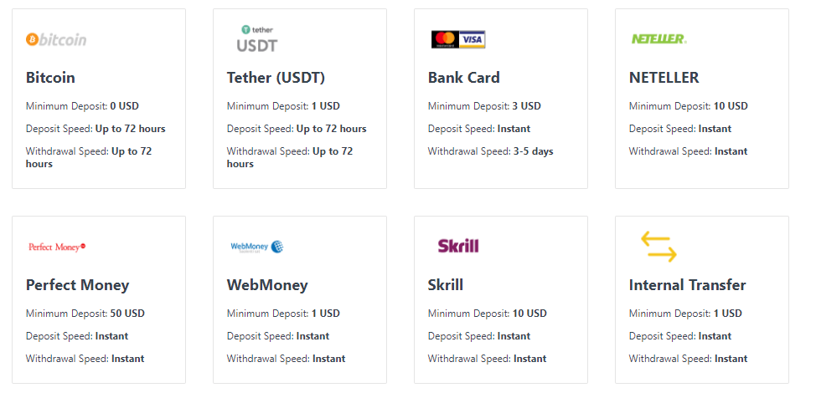Click the purple Skrill logo
The width and height of the screenshot is (816, 398).
[x=458, y=246]
